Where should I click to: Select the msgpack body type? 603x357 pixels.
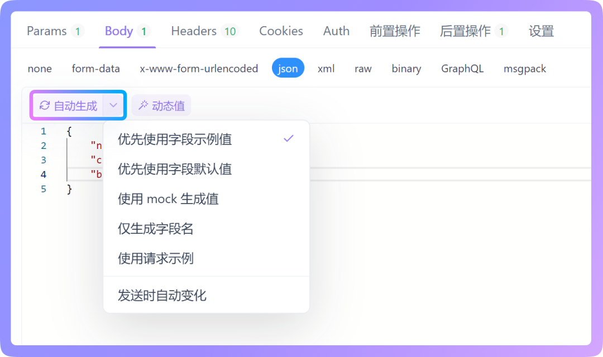[x=524, y=68]
